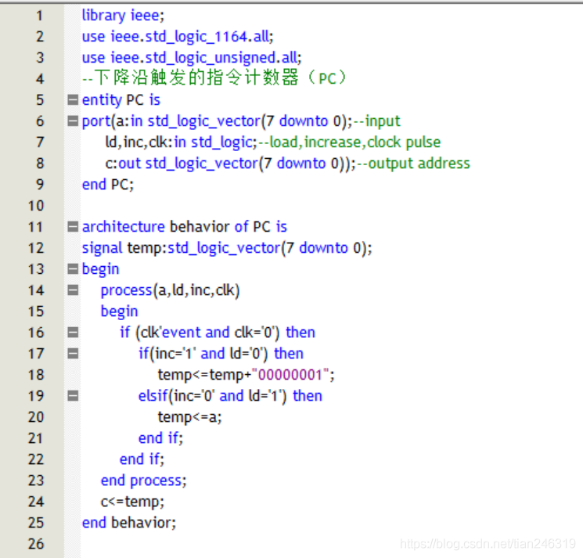Collapse the process(a,ld,inc,clk) fold marker
The image size is (583, 558).
click(73, 290)
